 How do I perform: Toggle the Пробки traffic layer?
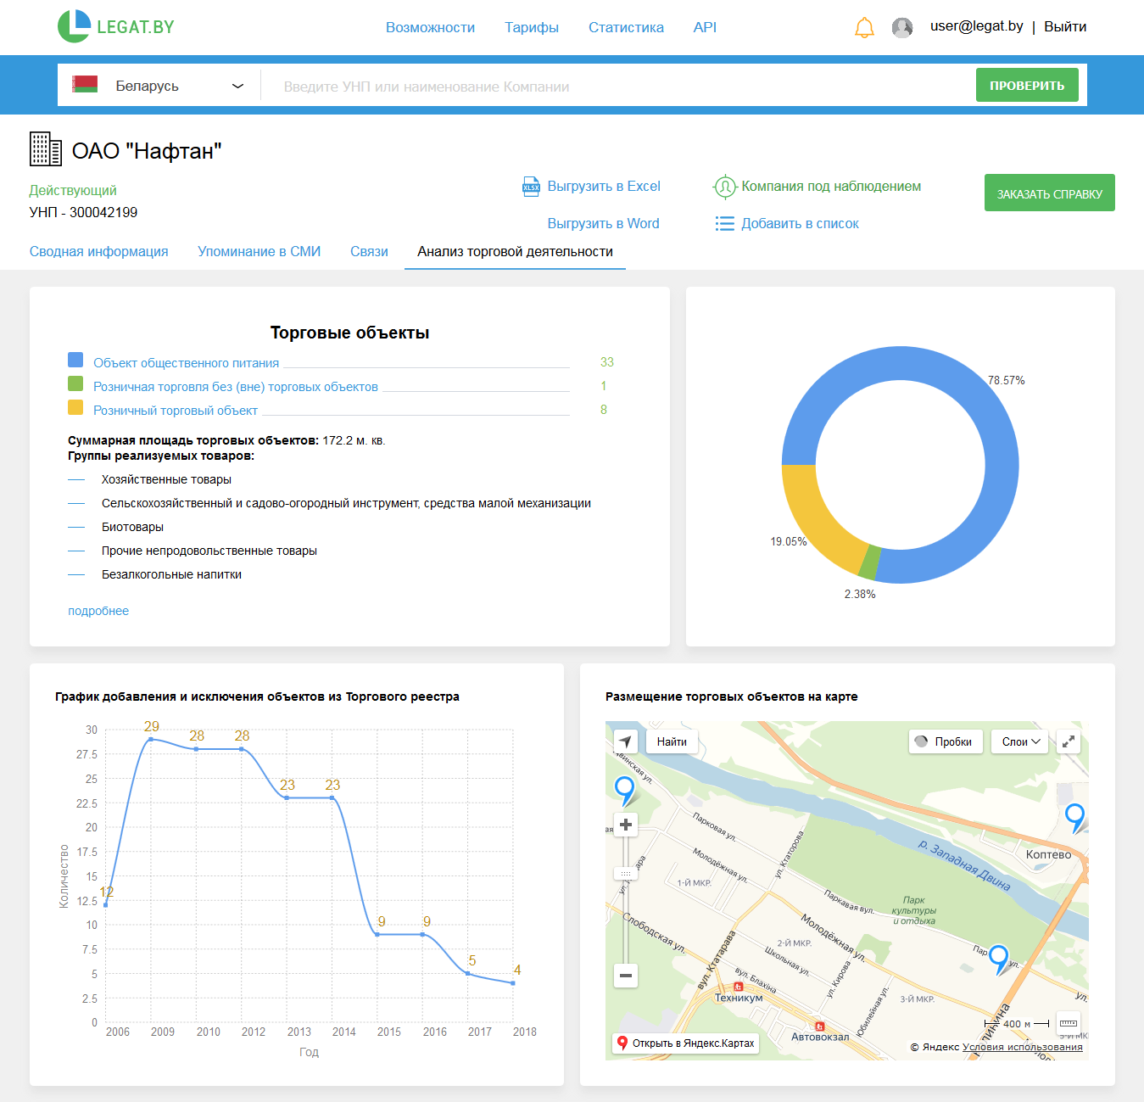(x=946, y=741)
